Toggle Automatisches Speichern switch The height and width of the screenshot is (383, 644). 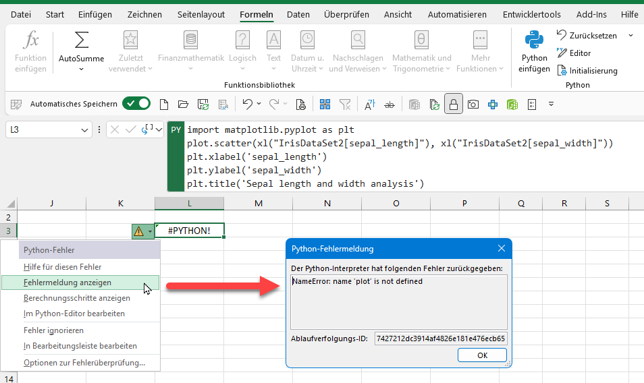click(x=136, y=104)
